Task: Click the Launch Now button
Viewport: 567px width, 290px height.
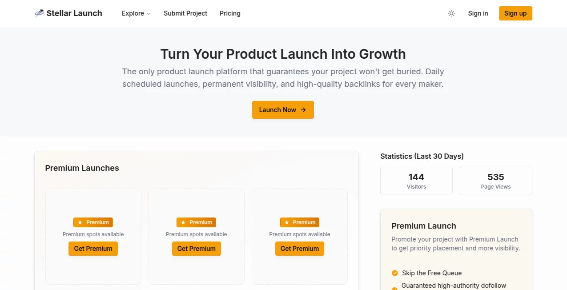Action: (283, 109)
